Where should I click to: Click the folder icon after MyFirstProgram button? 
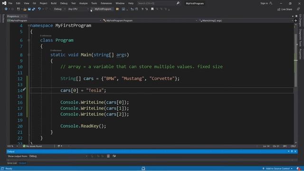(x=117, y=9)
